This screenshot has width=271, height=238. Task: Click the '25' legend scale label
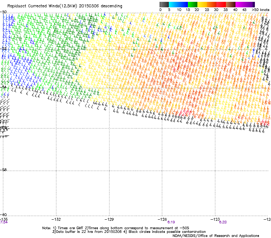pos(207,10)
